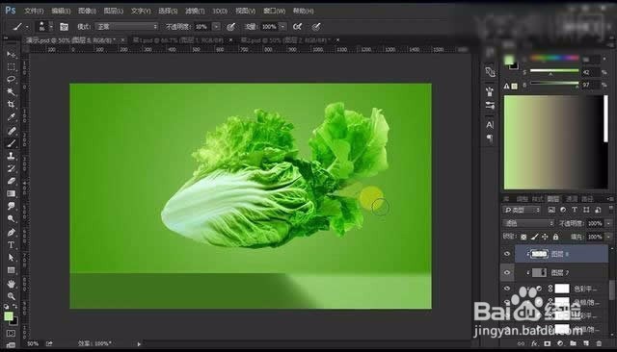This screenshot has width=617, height=352.
Task: Add layer style with fx icon
Action: coord(534,343)
